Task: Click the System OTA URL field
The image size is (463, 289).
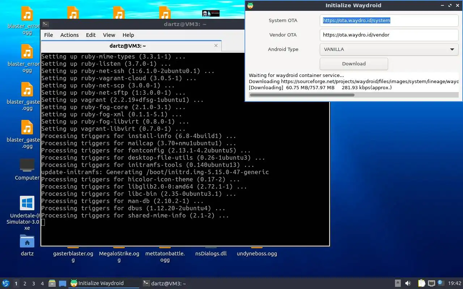Action: [x=389, y=21]
